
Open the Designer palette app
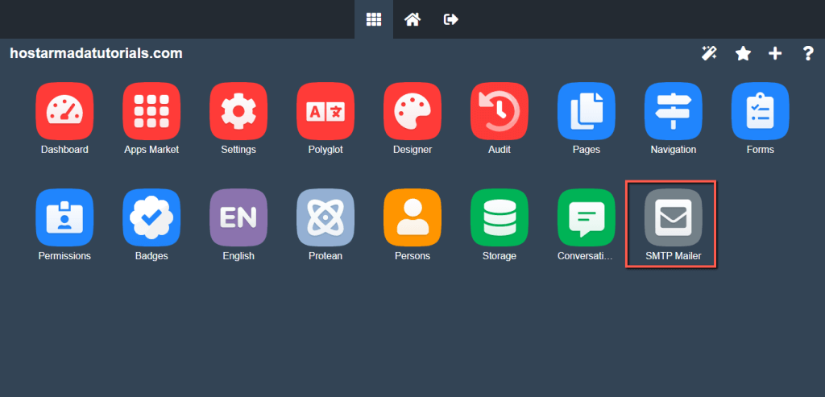[412, 111]
